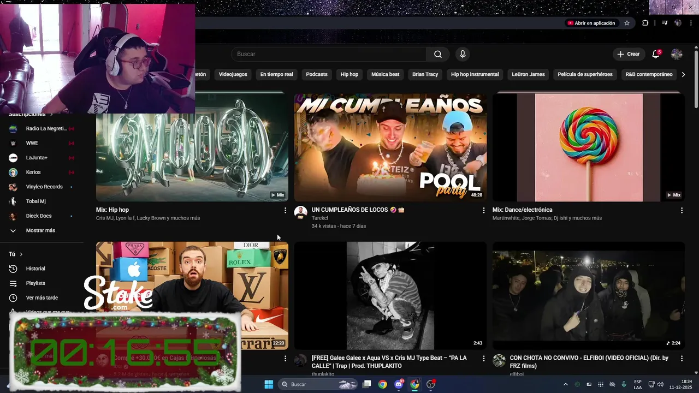Open the Vinyleo Records subscription
The image size is (699, 393).
click(x=42, y=187)
